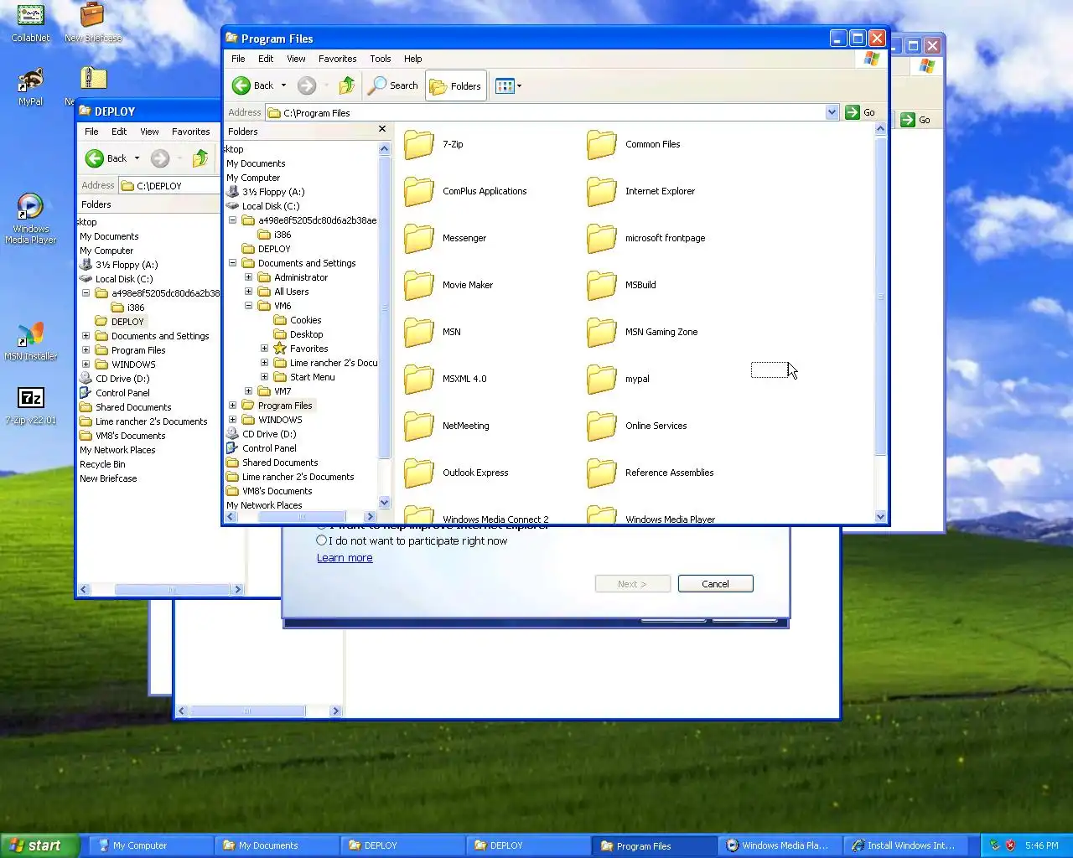Image resolution: width=1073 pixels, height=858 pixels.
Task: Open the Tools menu in Program Files
Action: tap(381, 59)
